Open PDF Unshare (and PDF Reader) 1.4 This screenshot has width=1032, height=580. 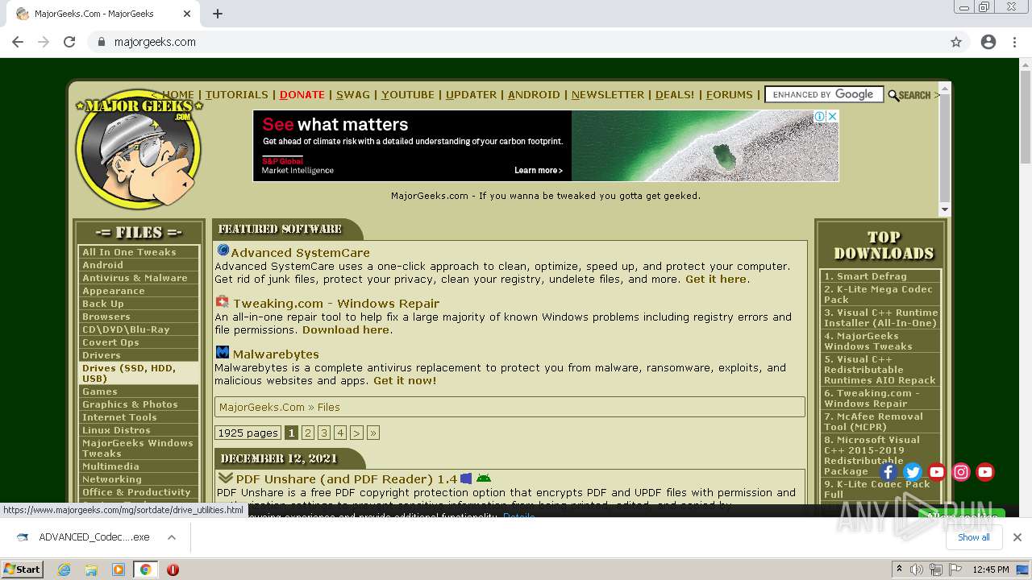pyautogui.click(x=347, y=478)
